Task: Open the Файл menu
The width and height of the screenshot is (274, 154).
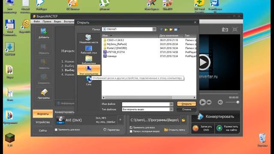Action: click(37, 21)
